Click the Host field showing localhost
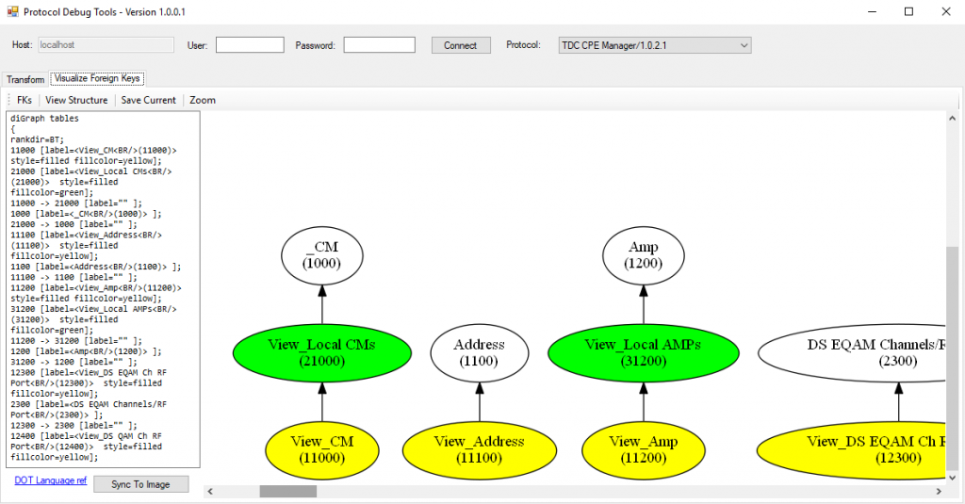965x504 pixels. click(106, 45)
